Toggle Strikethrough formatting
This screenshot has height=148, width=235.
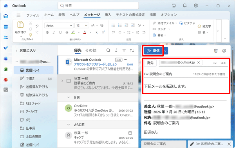coord(67,32)
